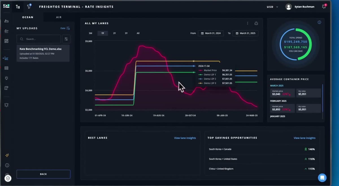Screen dimensions: 339x186
Task: Open View lane insights under Best Lanes
Action: tap(185, 138)
